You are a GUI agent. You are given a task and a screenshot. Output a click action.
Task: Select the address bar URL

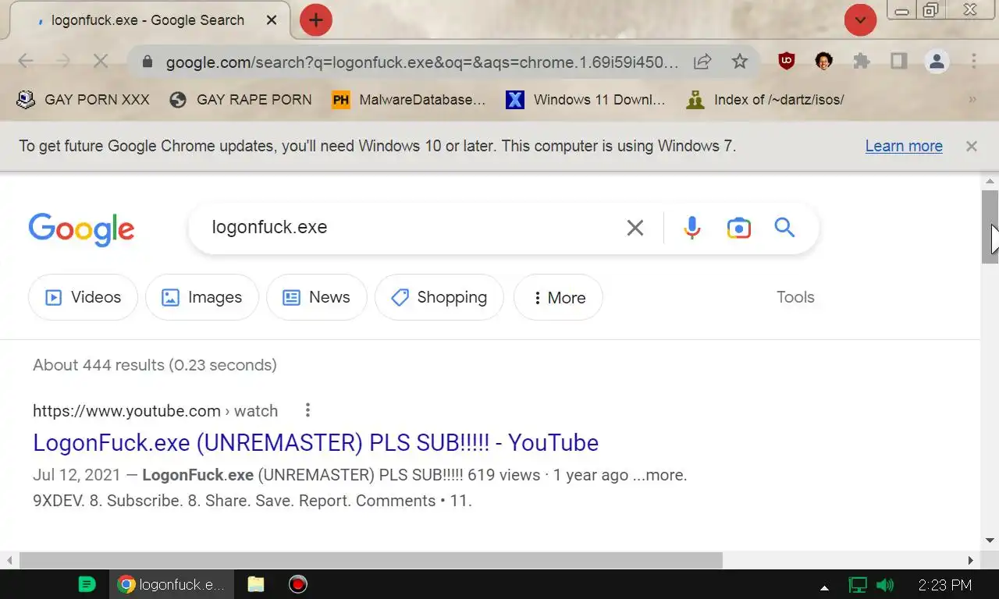tap(421, 62)
